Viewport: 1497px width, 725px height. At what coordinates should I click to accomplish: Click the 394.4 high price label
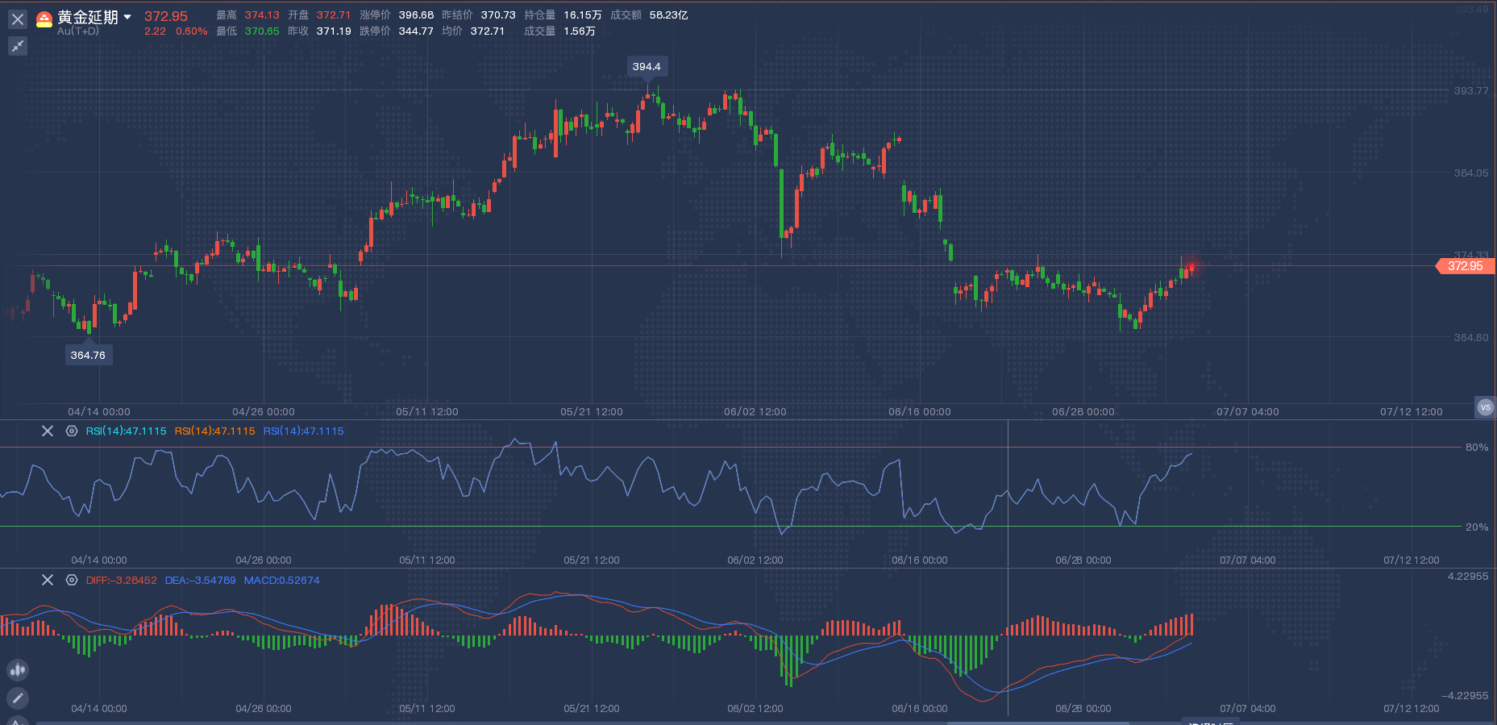[647, 67]
